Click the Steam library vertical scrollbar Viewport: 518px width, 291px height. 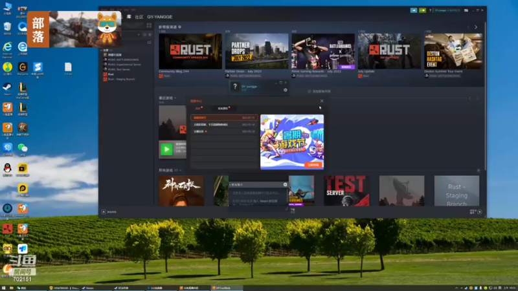pyautogui.click(x=485, y=96)
